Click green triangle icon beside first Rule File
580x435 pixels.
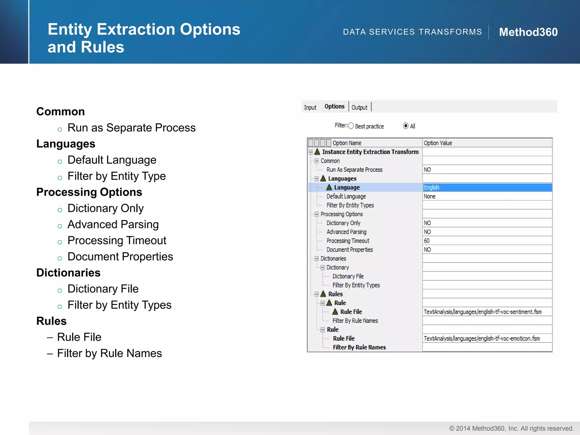point(335,312)
